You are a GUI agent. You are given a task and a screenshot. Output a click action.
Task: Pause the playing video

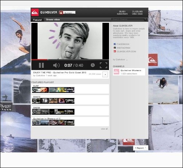coord(41,65)
